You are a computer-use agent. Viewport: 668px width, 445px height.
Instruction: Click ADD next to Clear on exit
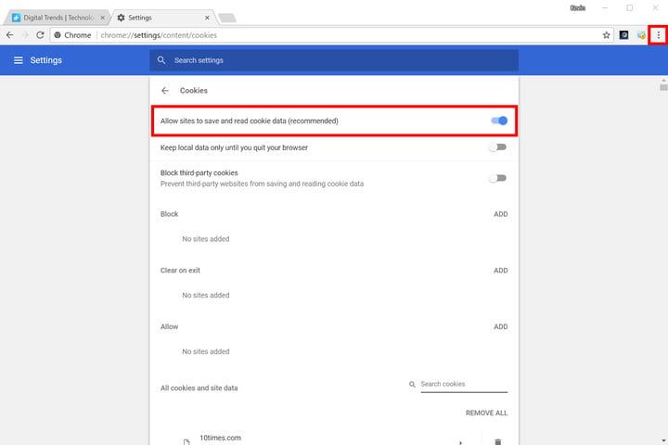[x=500, y=271]
